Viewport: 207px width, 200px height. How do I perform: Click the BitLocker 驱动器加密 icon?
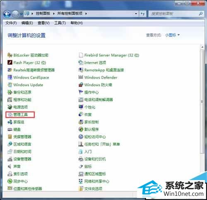coord(10,55)
